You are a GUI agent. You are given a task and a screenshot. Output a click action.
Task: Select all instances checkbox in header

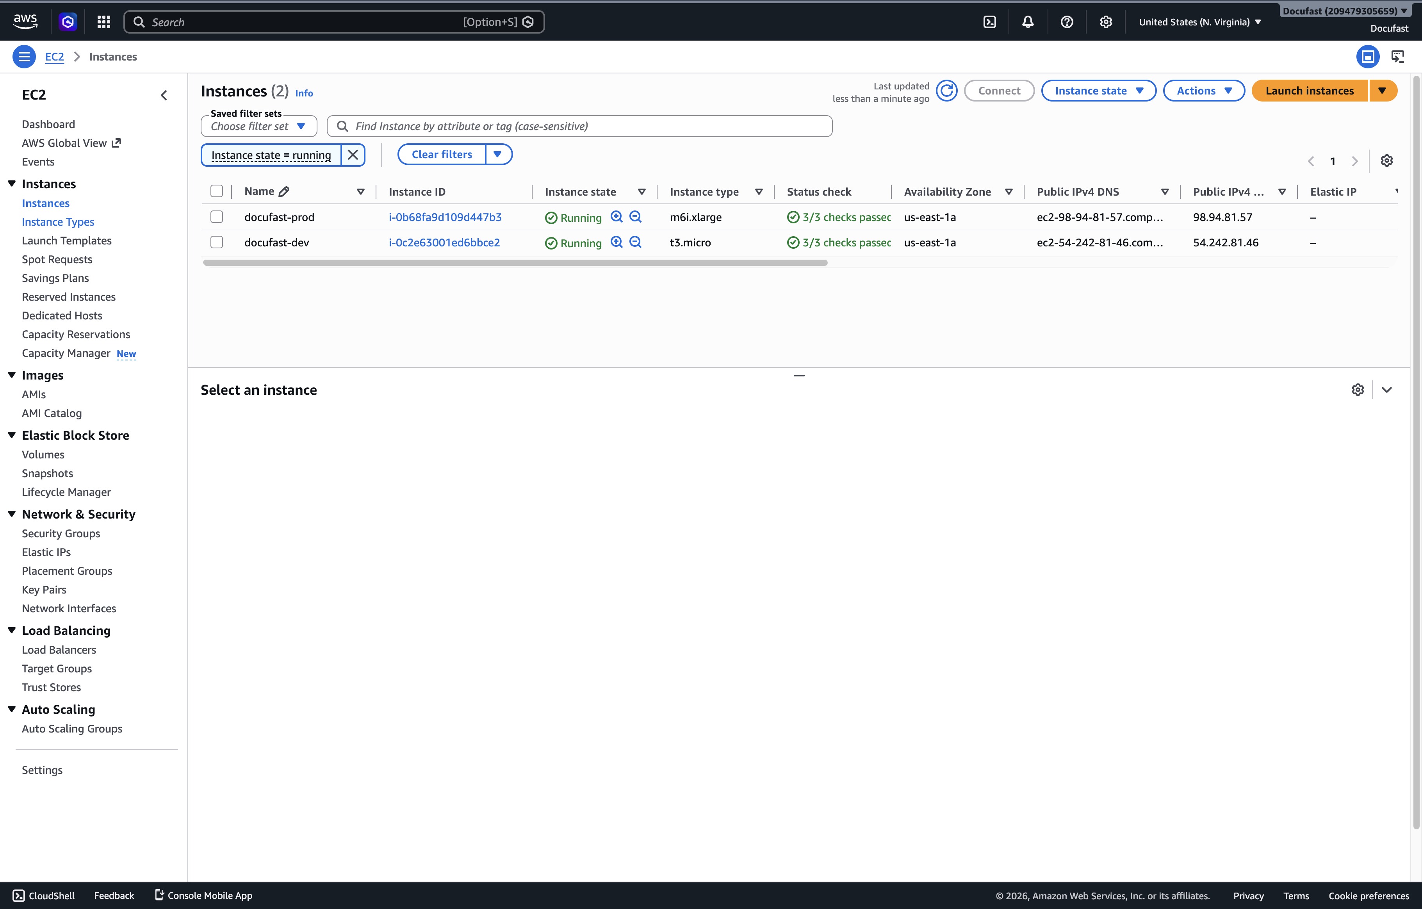click(x=217, y=191)
